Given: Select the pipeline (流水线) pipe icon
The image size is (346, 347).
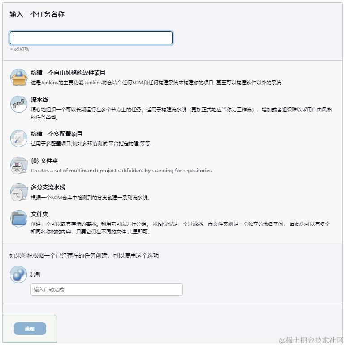Looking at the screenshot, I should [x=19, y=104].
